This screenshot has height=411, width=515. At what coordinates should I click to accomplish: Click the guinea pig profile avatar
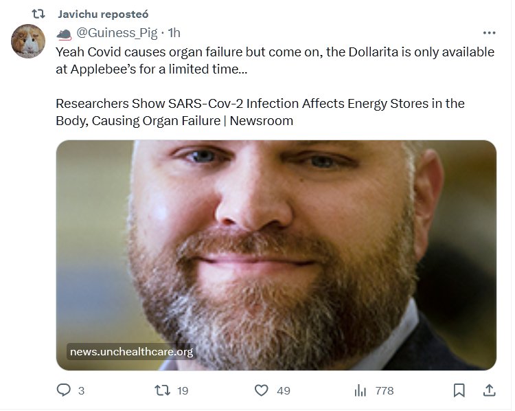click(x=28, y=41)
